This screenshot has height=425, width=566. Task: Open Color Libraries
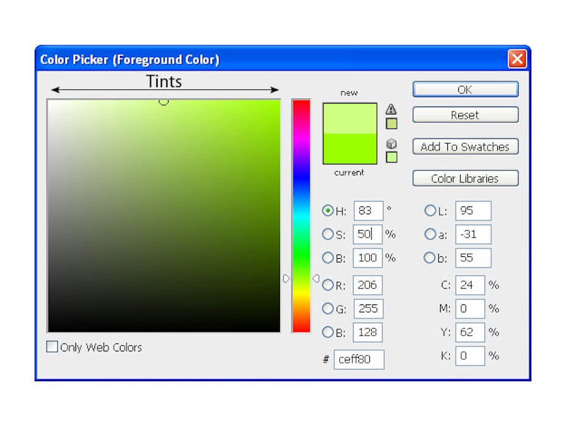(x=465, y=178)
